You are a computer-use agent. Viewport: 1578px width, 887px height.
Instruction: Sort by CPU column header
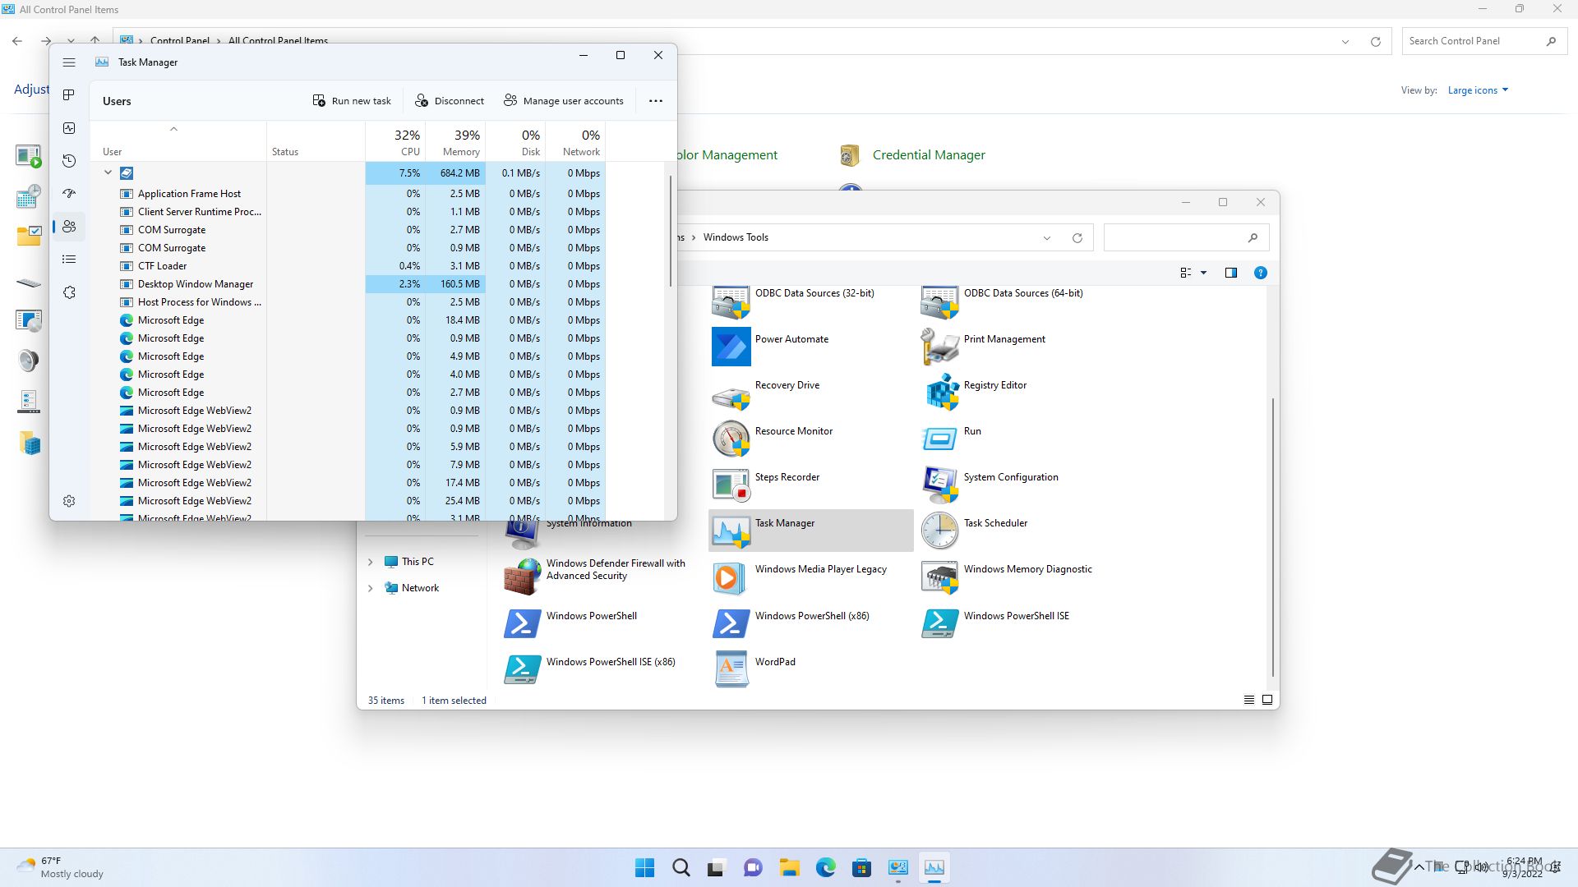tap(395, 141)
